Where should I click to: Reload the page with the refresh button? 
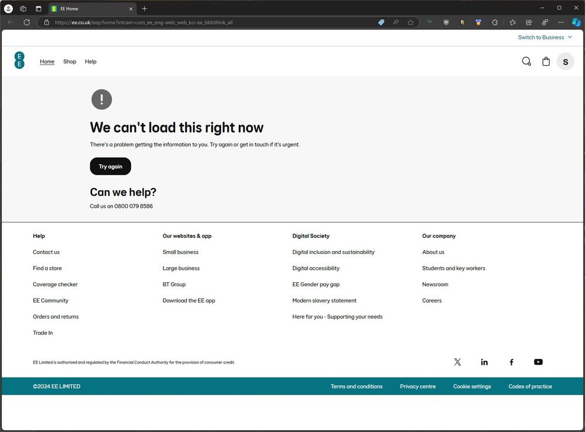point(27,22)
